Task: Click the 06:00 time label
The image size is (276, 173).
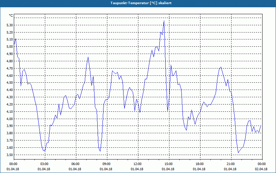Action: 76,164
